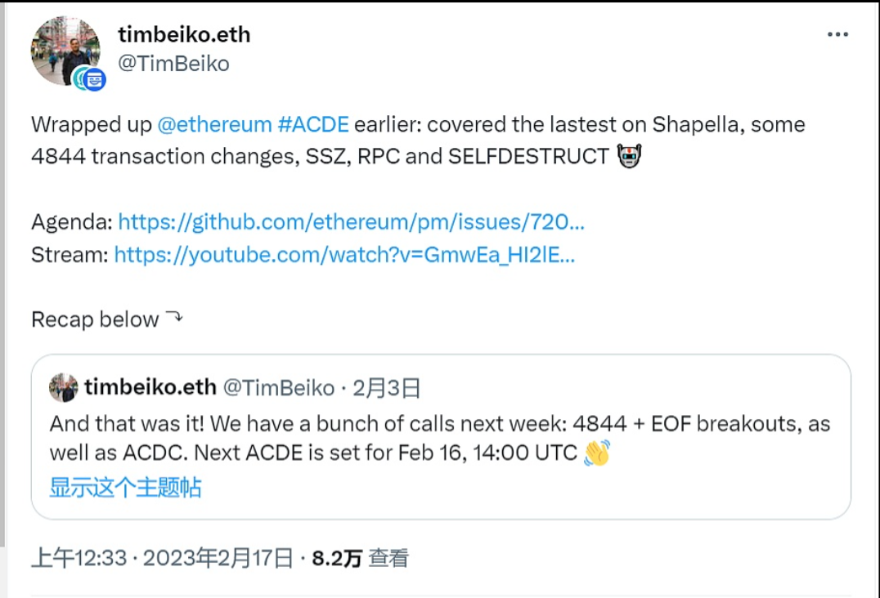Click the curved arrow after Recap below
880x598 pixels.
[174, 319]
